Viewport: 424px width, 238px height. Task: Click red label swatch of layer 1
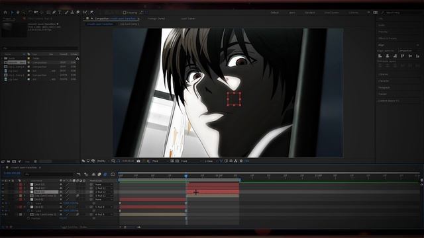(21, 184)
